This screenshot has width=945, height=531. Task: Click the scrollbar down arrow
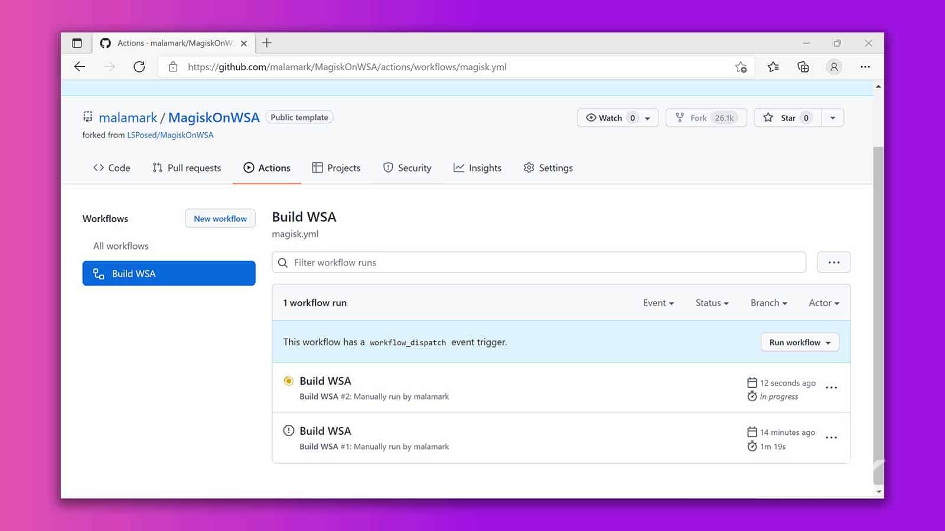tap(878, 491)
